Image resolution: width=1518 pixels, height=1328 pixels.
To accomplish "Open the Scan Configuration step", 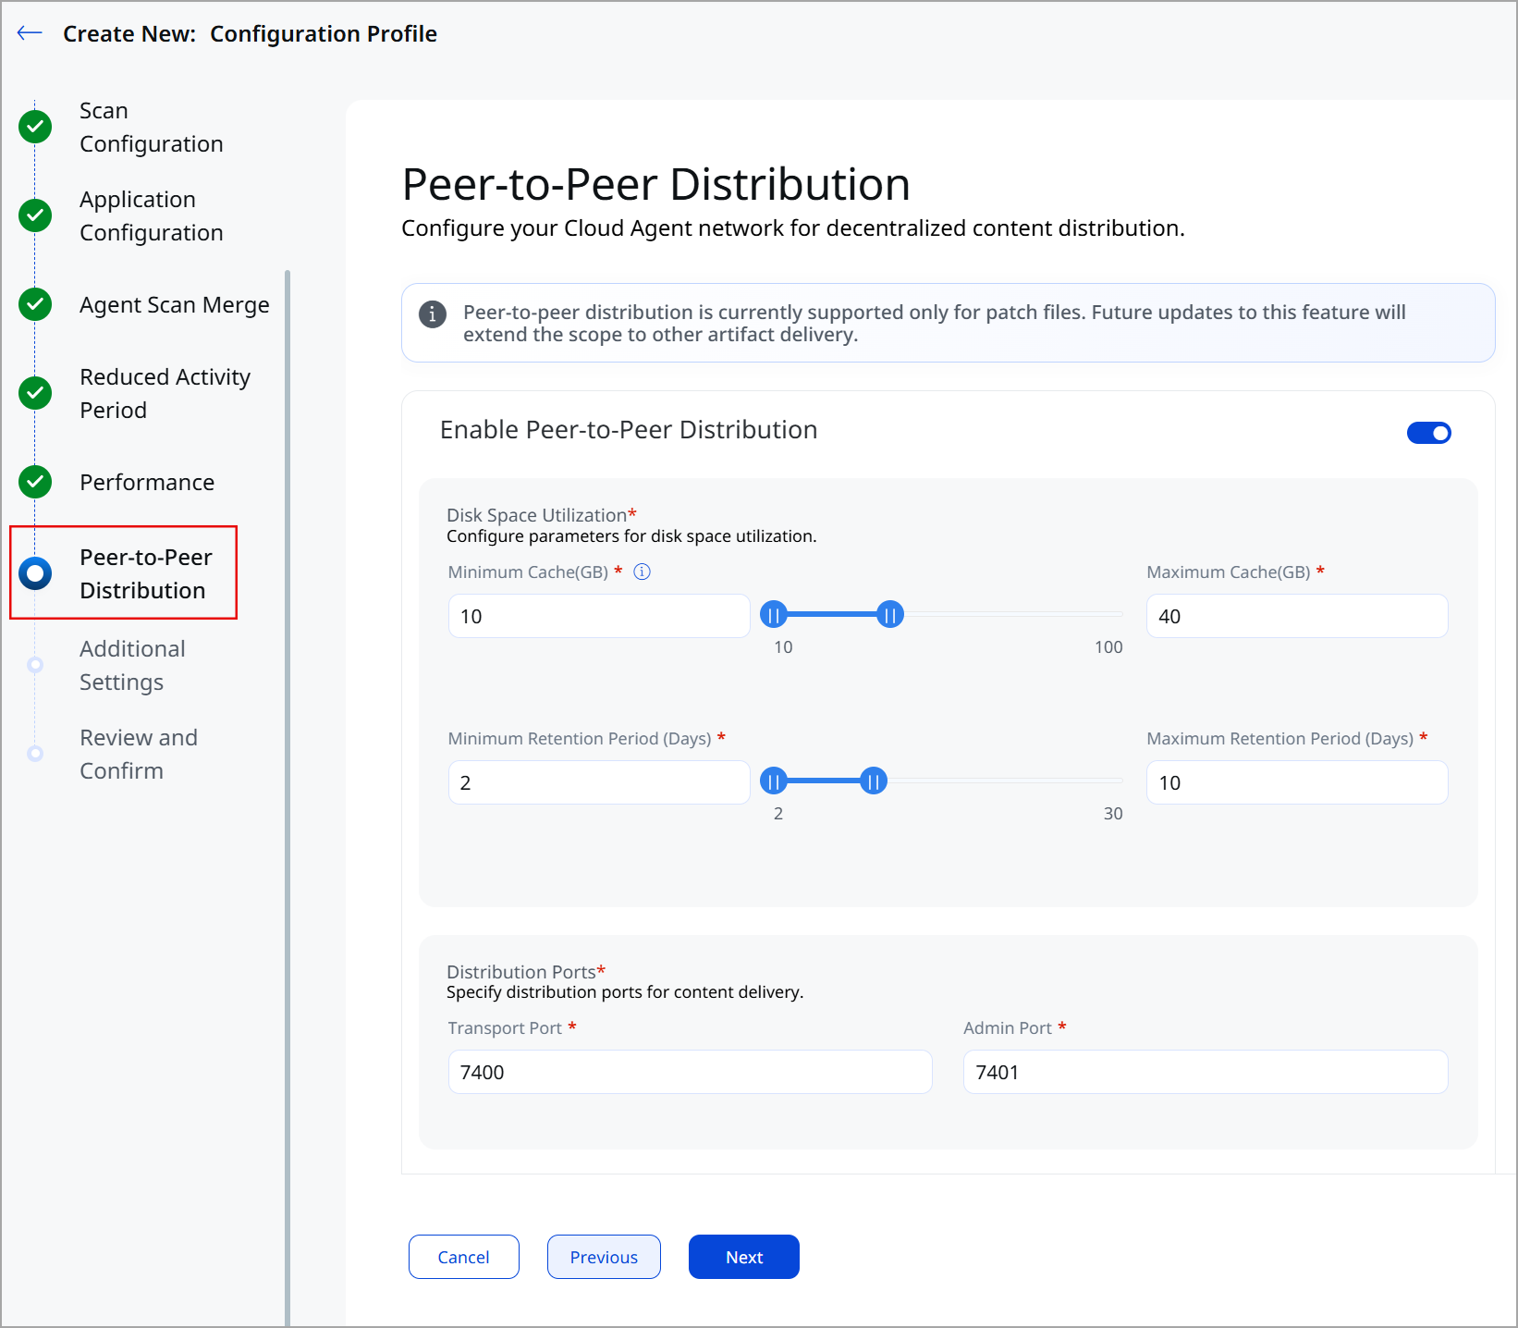I will [x=152, y=127].
